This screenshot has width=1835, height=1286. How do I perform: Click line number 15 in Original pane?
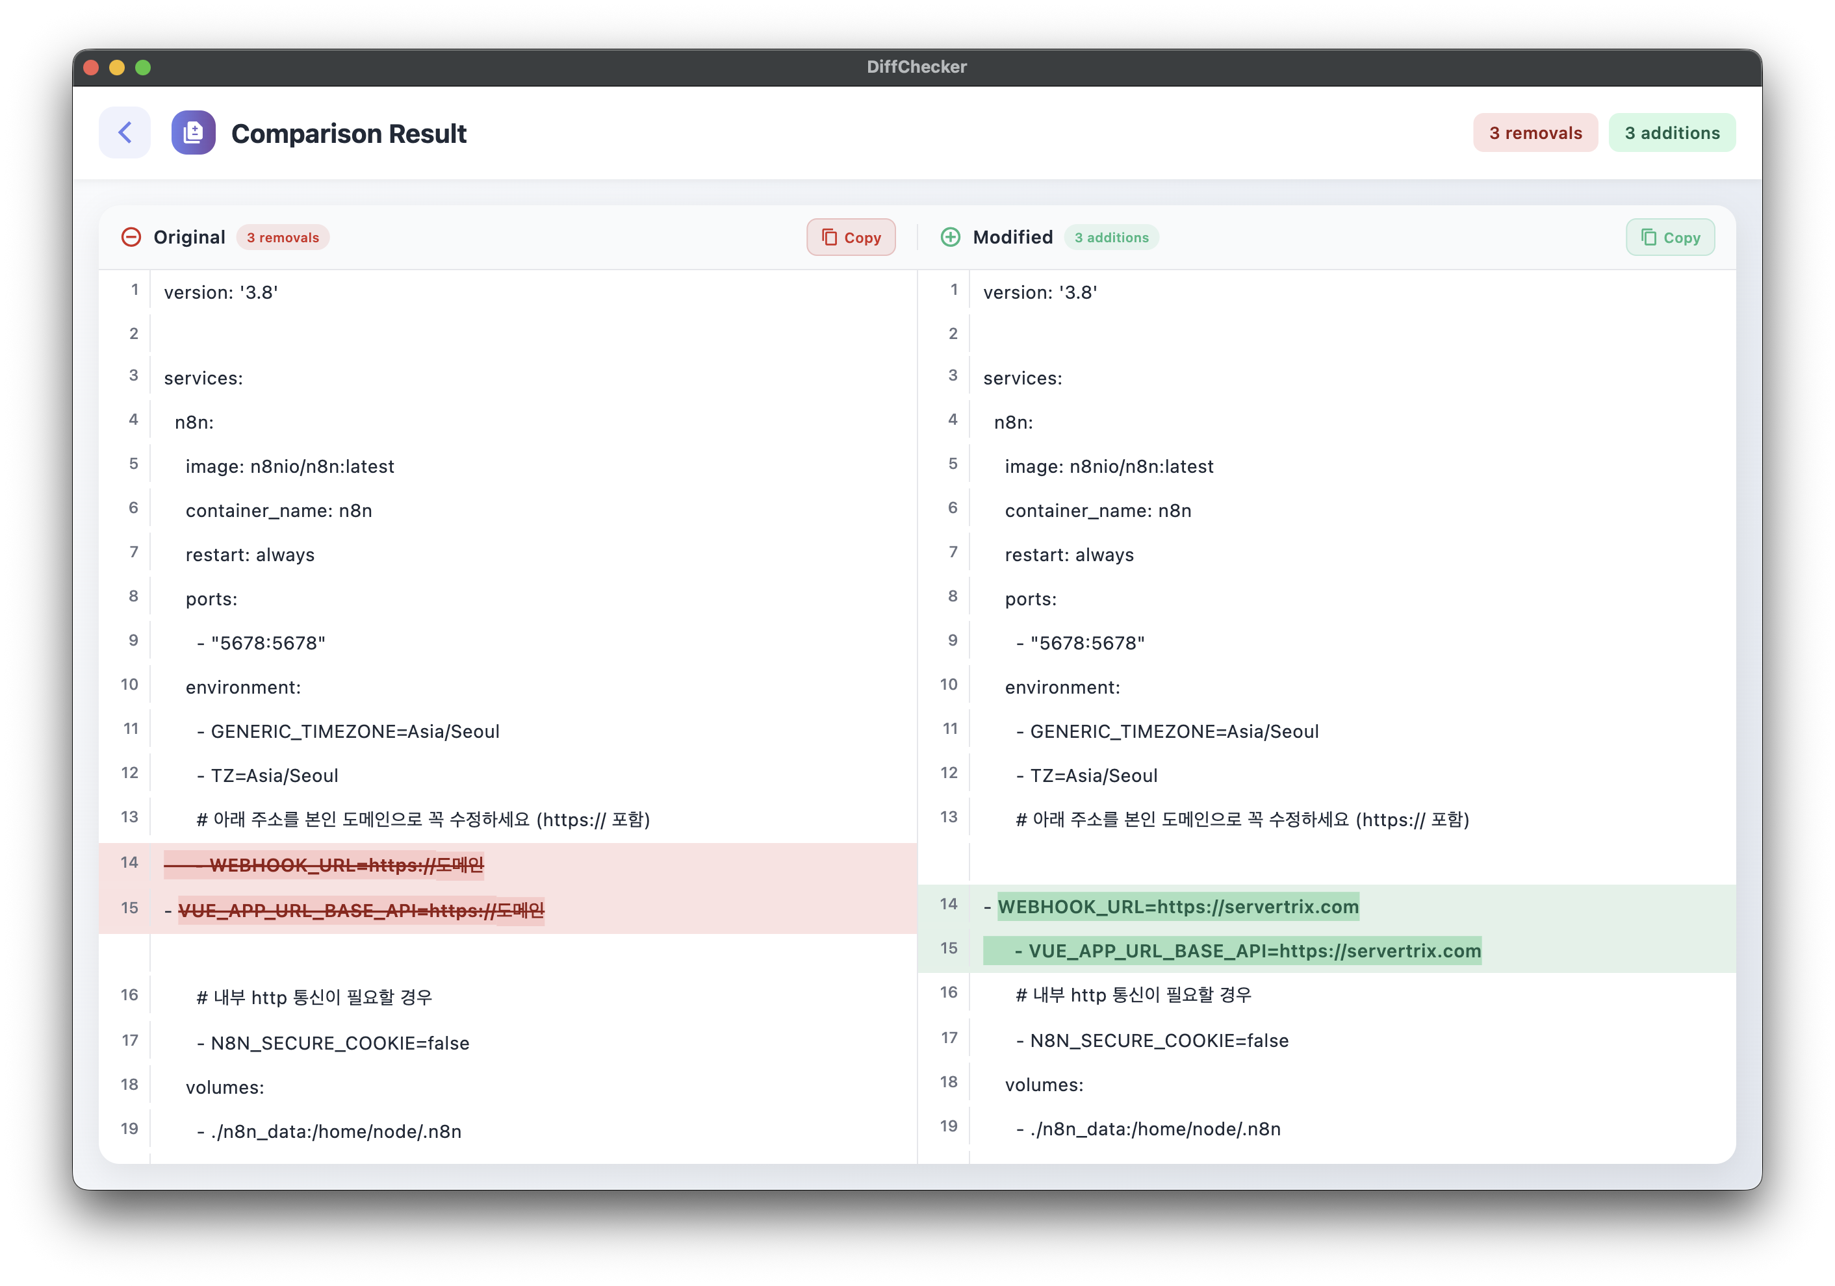point(129,908)
